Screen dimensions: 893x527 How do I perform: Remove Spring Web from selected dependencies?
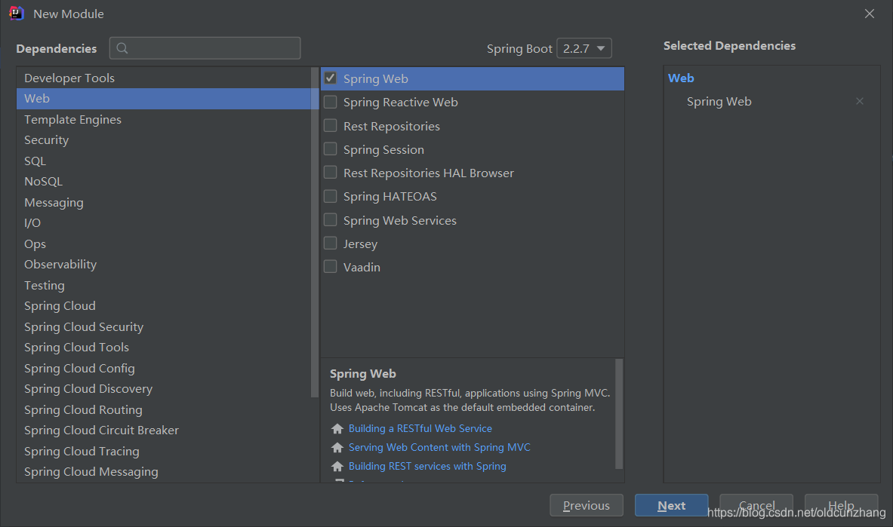pos(859,101)
